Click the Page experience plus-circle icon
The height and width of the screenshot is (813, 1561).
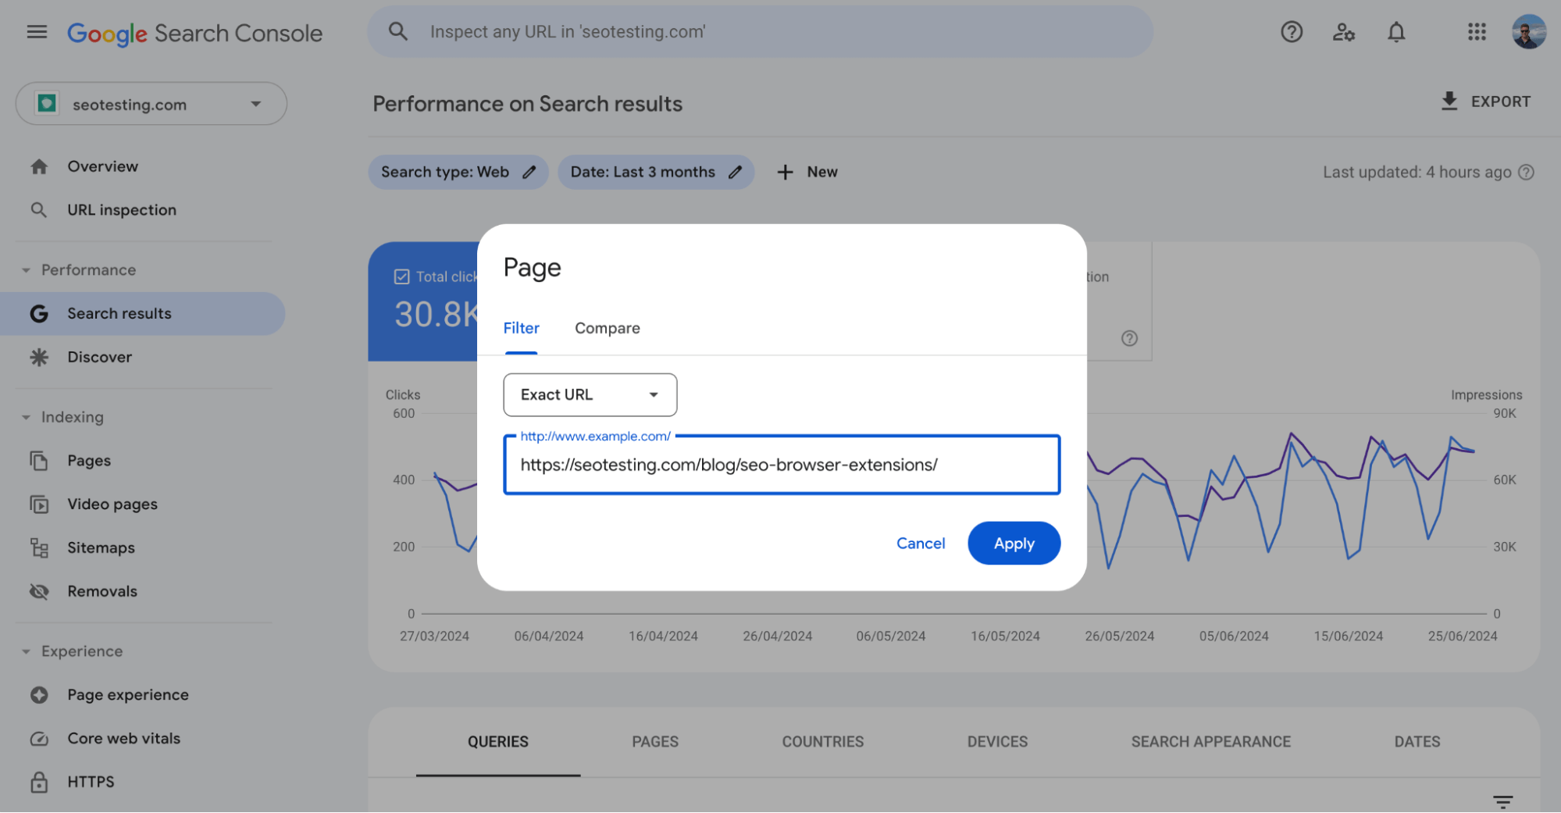(x=39, y=695)
